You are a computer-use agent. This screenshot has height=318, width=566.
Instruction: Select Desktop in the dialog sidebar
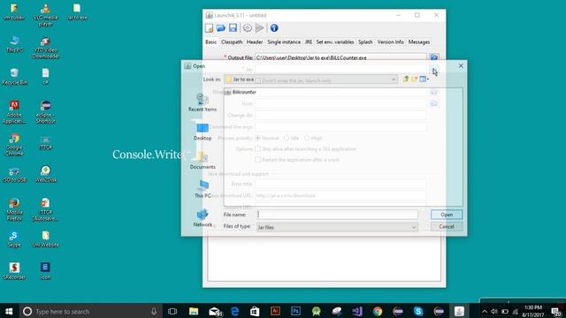(203, 132)
